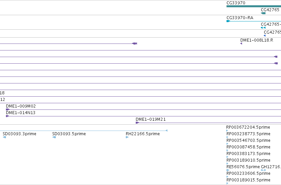Click the RP003546703.5prime label

(x=248, y=140)
